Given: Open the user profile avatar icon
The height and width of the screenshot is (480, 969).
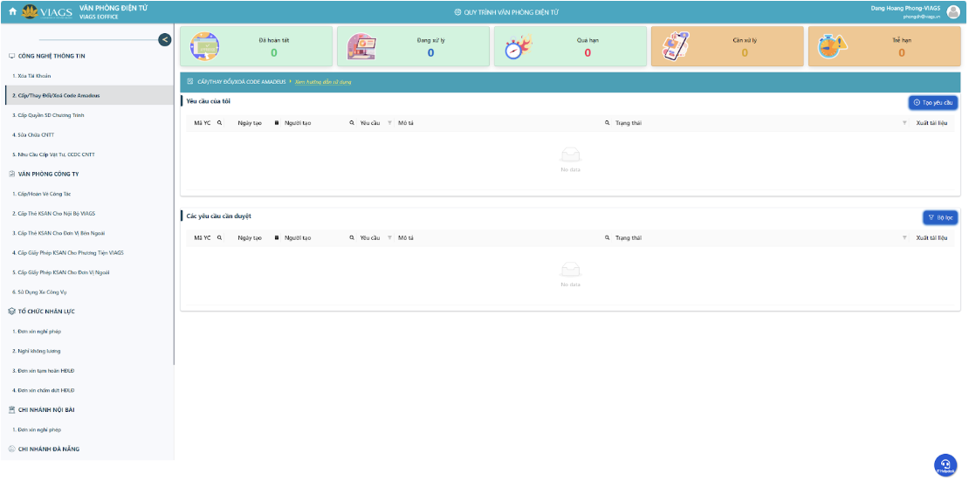Looking at the screenshot, I should (x=953, y=11).
